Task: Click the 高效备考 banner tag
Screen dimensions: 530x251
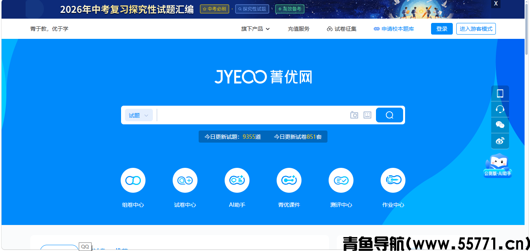Action: point(290,9)
